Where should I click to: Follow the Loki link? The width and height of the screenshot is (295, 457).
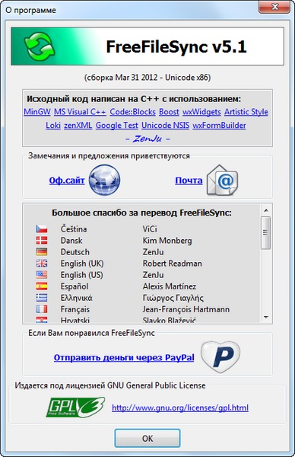[x=53, y=125]
